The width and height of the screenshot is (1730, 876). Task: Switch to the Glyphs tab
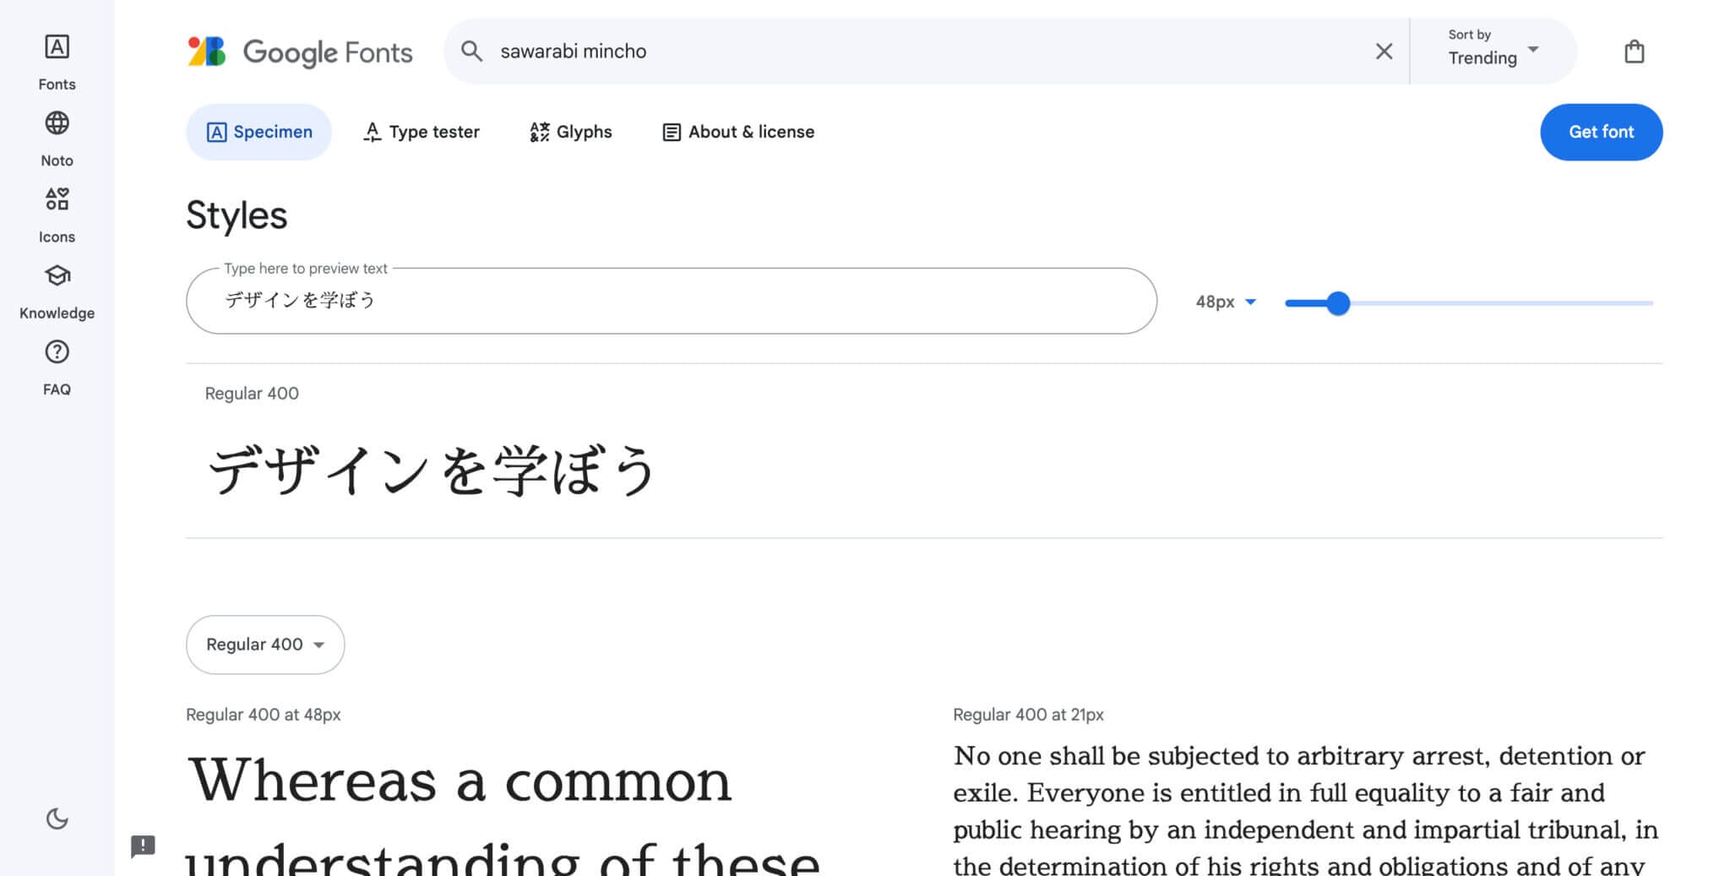click(571, 132)
